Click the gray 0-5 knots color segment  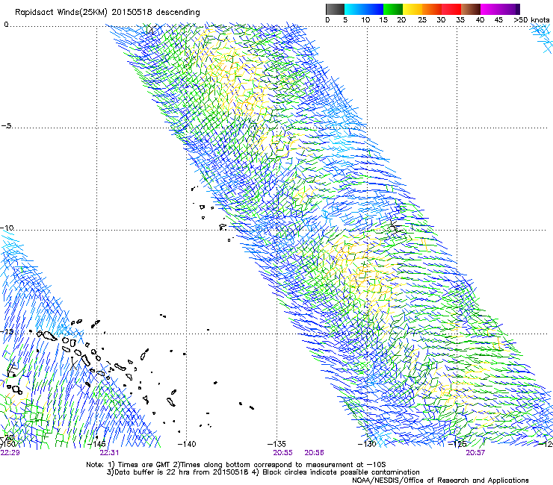(x=335, y=9)
